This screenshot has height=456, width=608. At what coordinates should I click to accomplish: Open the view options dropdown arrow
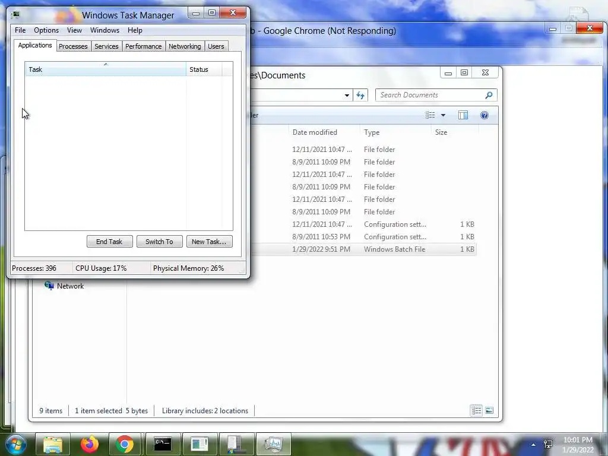pyautogui.click(x=443, y=115)
